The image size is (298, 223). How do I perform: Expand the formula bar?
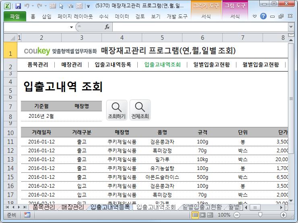pyautogui.click(x=291, y=27)
